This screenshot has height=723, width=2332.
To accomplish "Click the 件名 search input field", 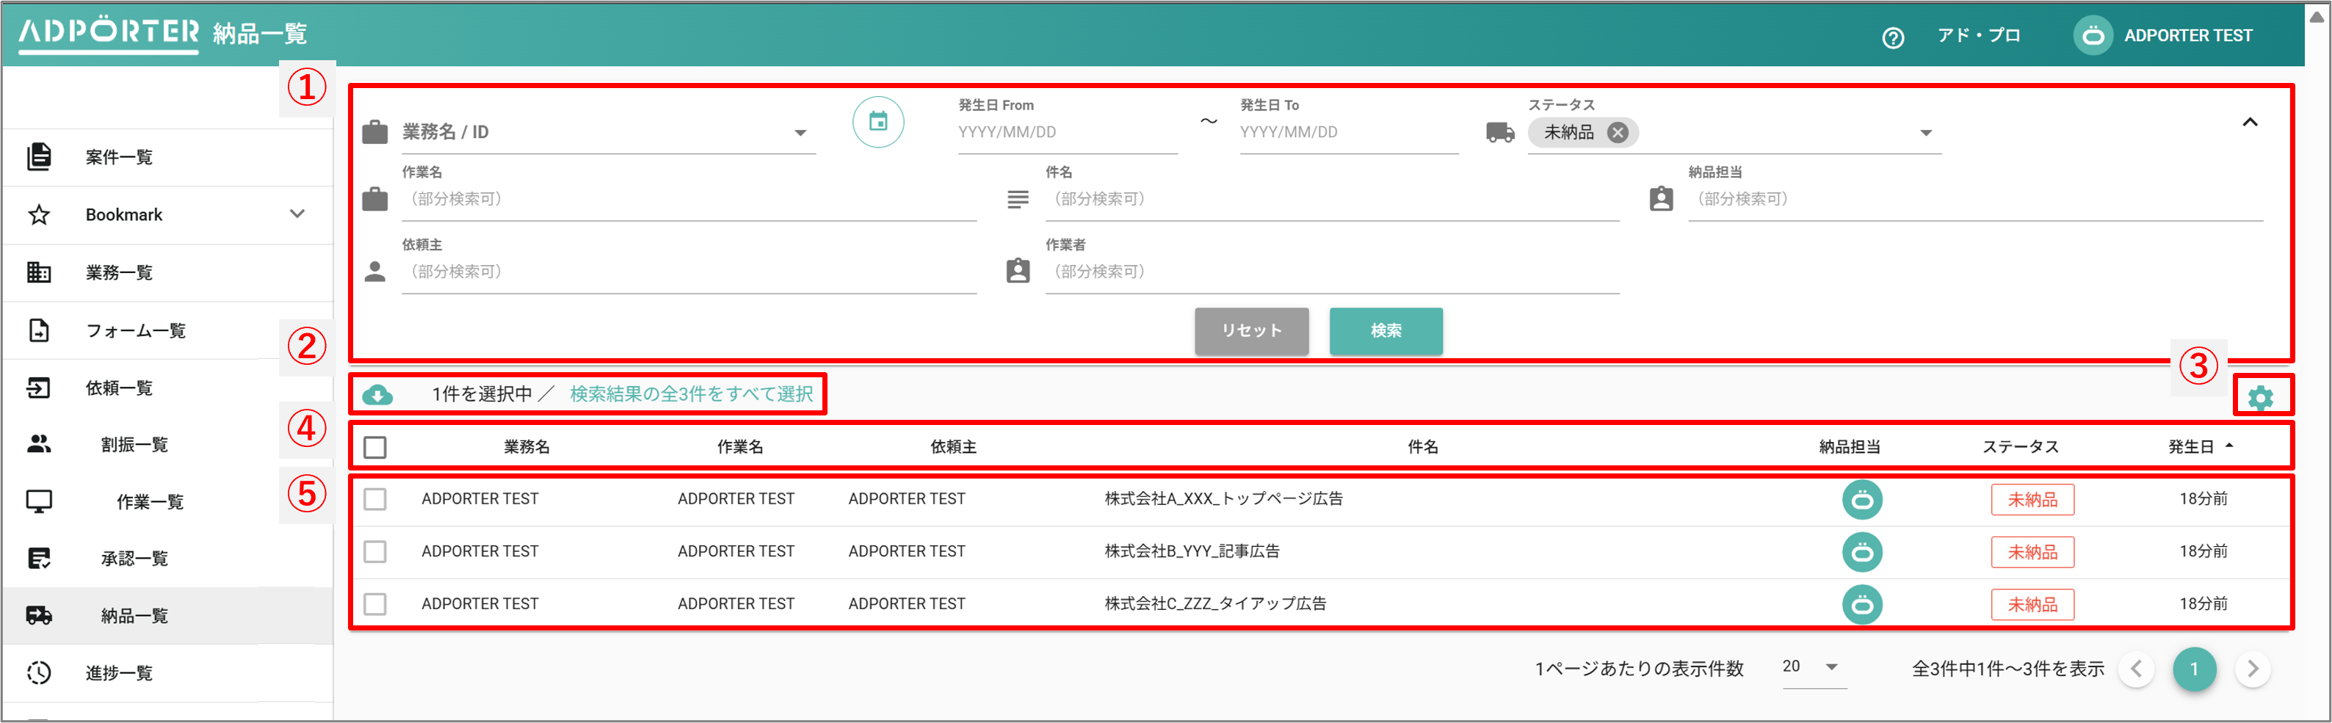I will [1330, 199].
